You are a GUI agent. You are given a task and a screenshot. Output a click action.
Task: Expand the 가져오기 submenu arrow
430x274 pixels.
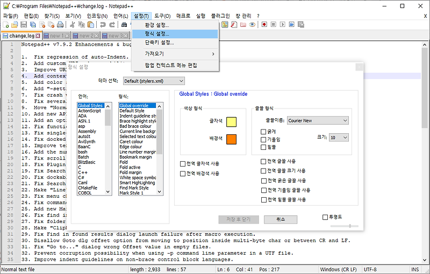[x=213, y=54]
